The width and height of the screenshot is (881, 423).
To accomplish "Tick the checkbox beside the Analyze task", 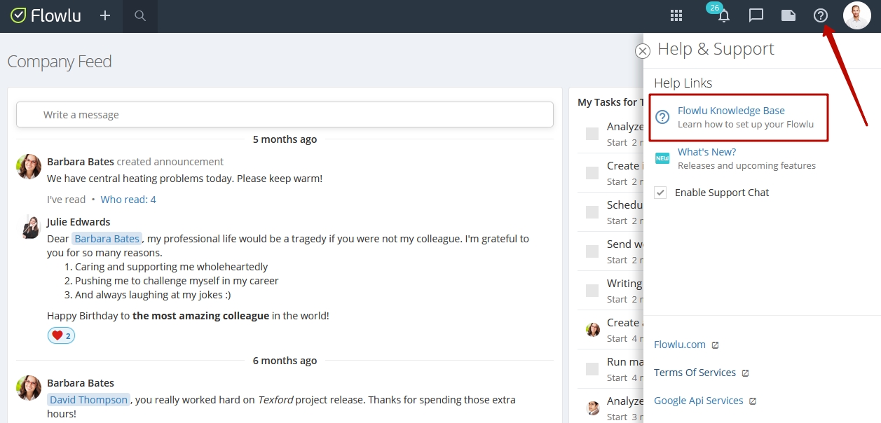I will click(x=592, y=133).
